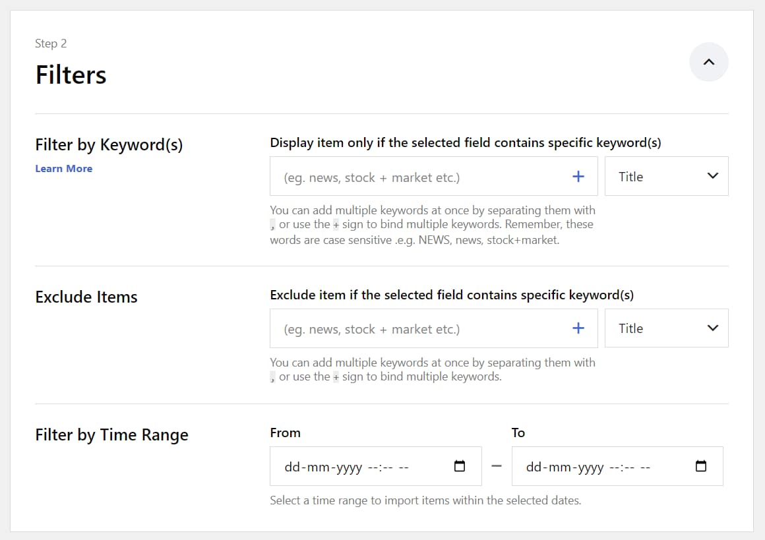Select the year (yyyy) segment in the From date
Viewport: 765px width, 540px height.
[x=348, y=467]
